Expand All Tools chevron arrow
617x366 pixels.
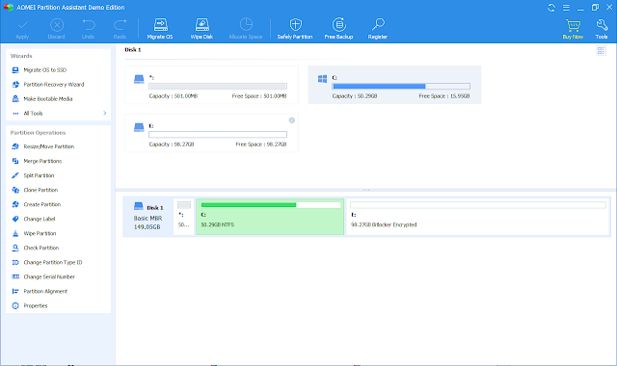[105, 114]
